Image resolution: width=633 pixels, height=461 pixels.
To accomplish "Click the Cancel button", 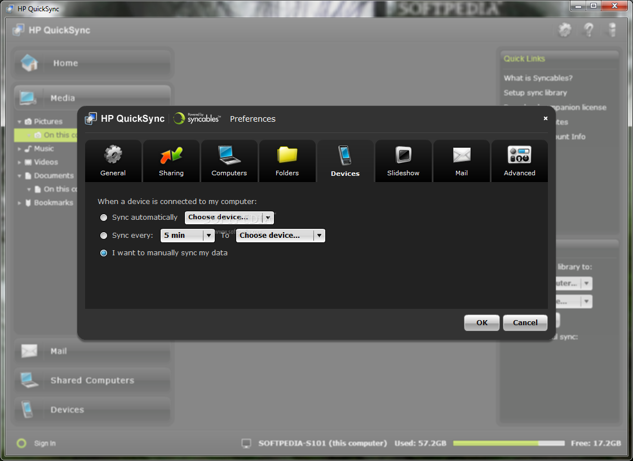I will point(525,322).
